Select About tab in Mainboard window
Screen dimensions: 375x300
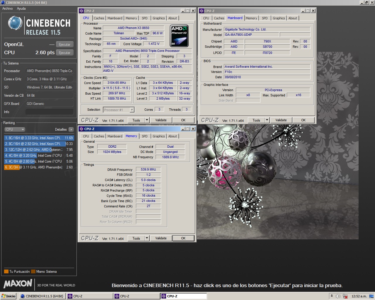[293, 18]
